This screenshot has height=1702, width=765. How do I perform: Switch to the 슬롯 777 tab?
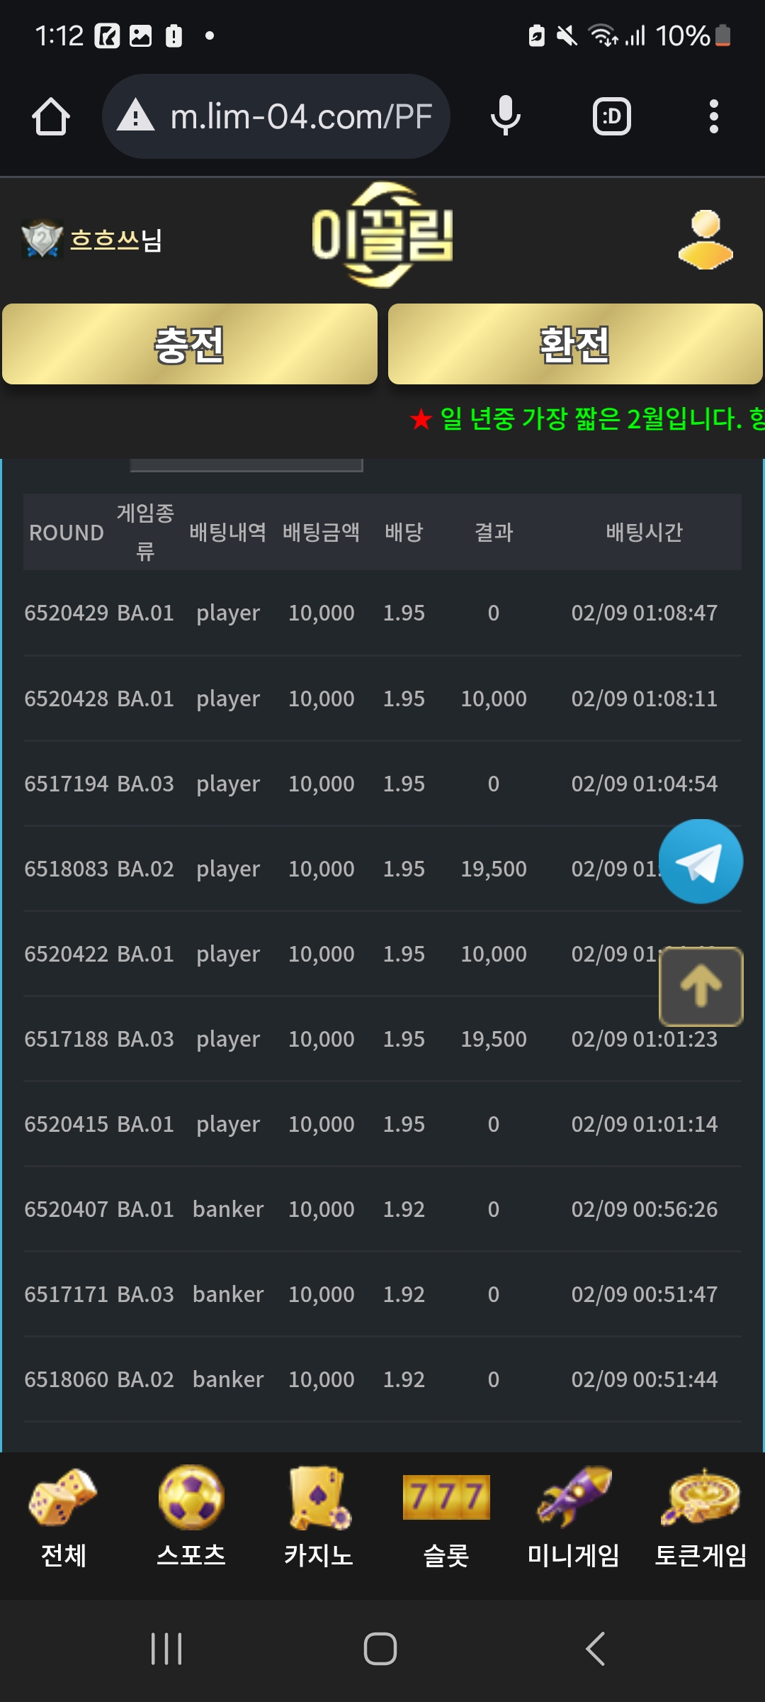(x=446, y=1516)
